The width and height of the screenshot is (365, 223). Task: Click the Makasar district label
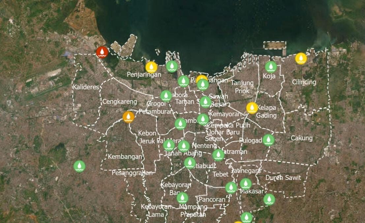pos(252,191)
